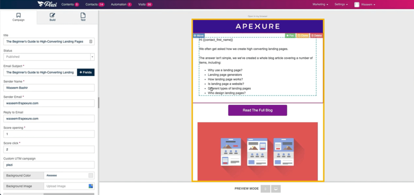
Task: Open the Background Color swatch picker
Action: (x=91, y=175)
